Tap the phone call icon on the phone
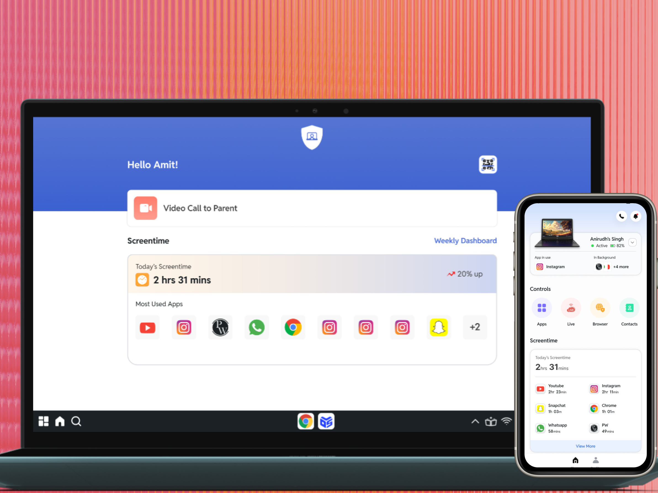Viewport: 658px width, 493px height. 621,216
